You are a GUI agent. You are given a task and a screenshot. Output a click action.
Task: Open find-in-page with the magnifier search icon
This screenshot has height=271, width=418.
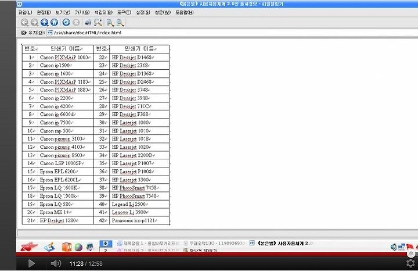98,23
